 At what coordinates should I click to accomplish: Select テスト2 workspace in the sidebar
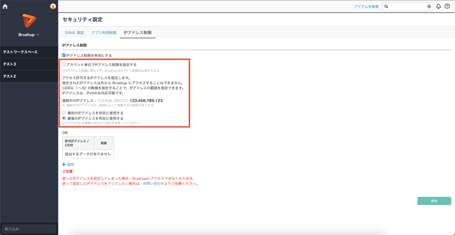tap(29, 76)
